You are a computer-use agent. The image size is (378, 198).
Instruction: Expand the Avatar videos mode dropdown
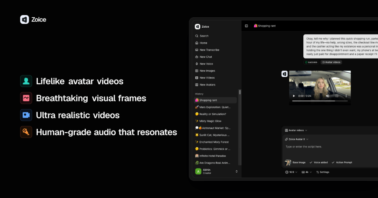pyautogui.click(x=296, y=130)
